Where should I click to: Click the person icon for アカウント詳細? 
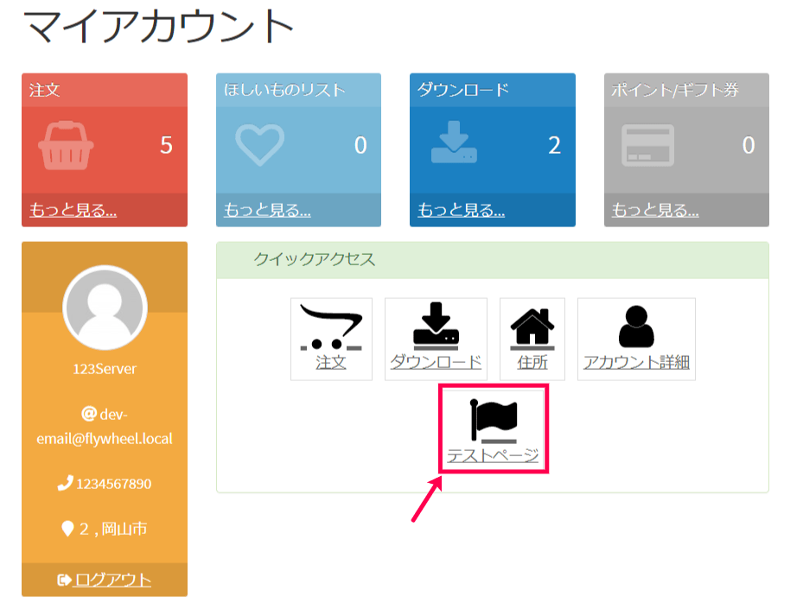pos(636,327)
